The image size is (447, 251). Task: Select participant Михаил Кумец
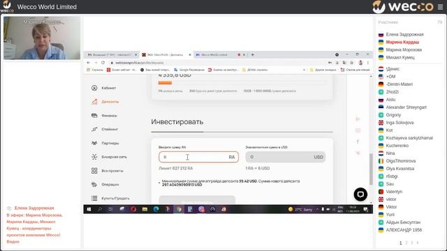pos(400,57)
